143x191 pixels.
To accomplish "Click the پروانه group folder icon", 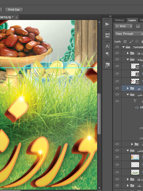I will [132, 59].
